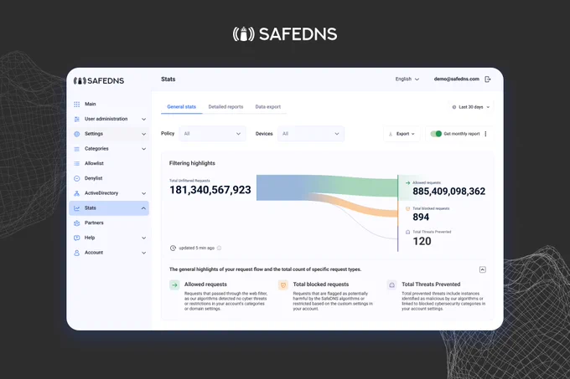Click the 885,409,098,362 allowed requests value

click(449, 192)
